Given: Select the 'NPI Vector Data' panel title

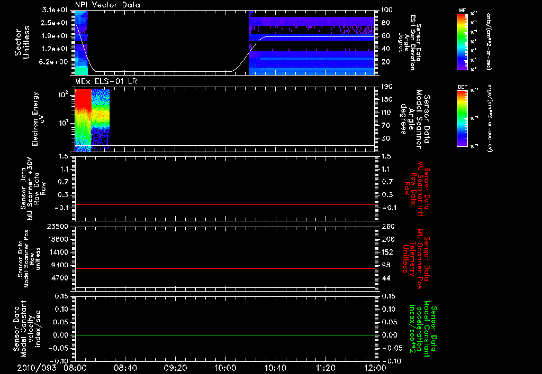Looking at the screenshot, I should (107, 5).
